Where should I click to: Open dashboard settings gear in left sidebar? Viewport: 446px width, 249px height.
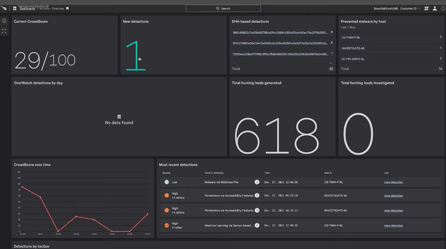pos(4,21)
